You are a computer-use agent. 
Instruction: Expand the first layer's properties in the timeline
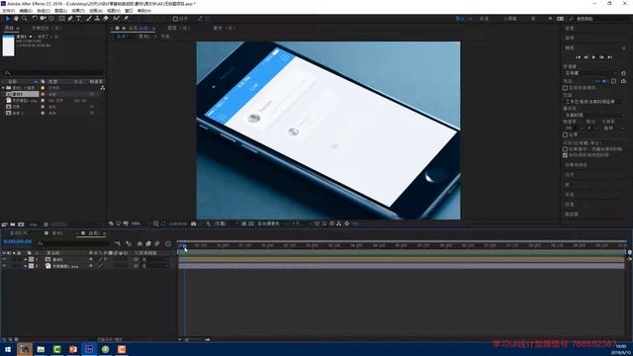point(26,259)
